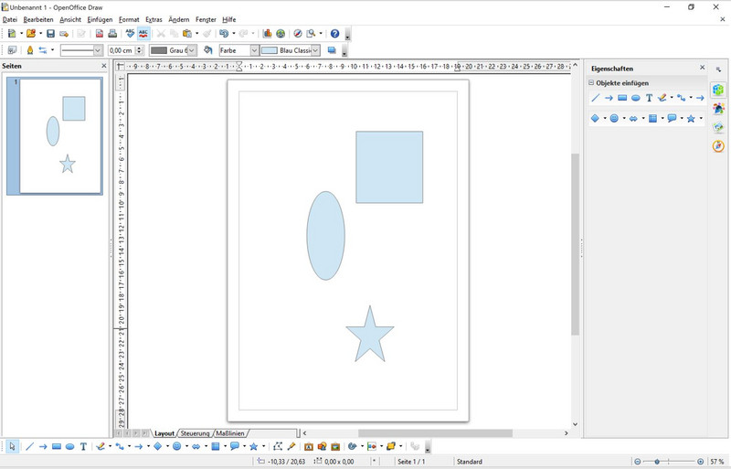The height and width of the screenshot is (469, 731).
Task: Collapse the Objekte einfügen section
Action: [591, 83]
